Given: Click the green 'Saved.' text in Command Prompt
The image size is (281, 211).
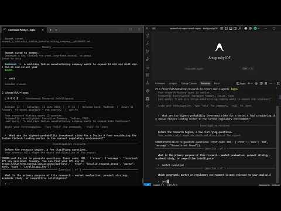Looking at the screenshot, I should 9,70.
